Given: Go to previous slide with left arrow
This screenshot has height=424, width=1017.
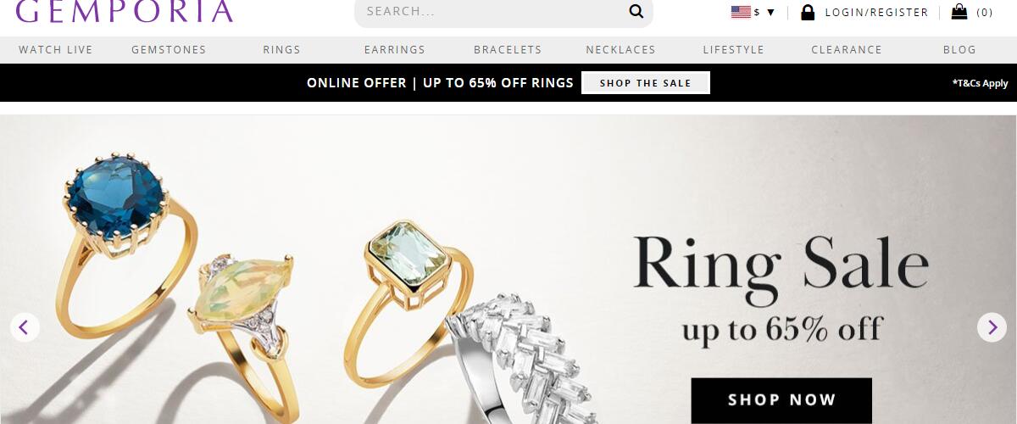Looking at the screenshot, I should pyautogui.click(x=25, y=326).
